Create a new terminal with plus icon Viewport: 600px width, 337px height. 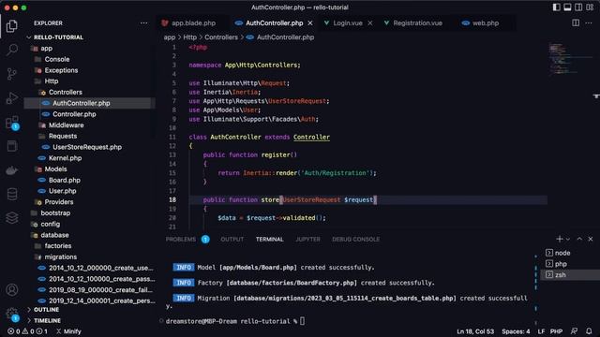[559, 239]
